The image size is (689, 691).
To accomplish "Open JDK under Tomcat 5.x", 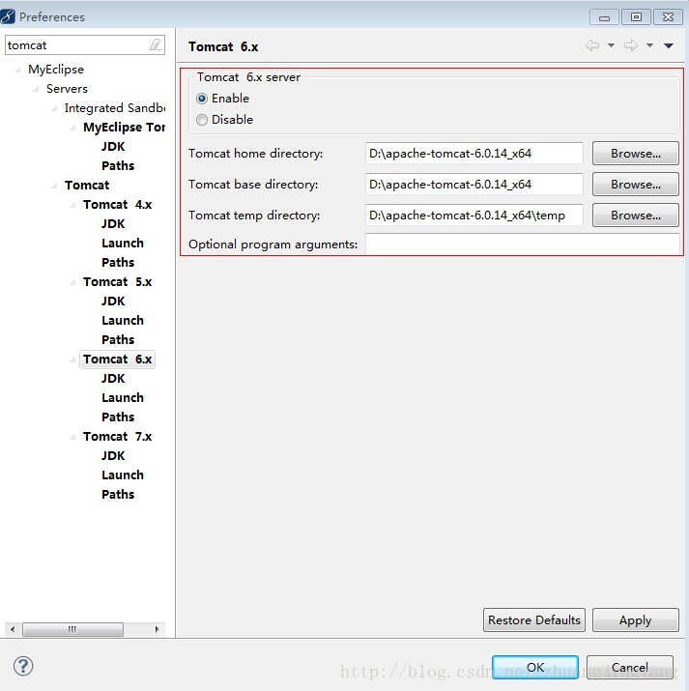I will 113,301.
